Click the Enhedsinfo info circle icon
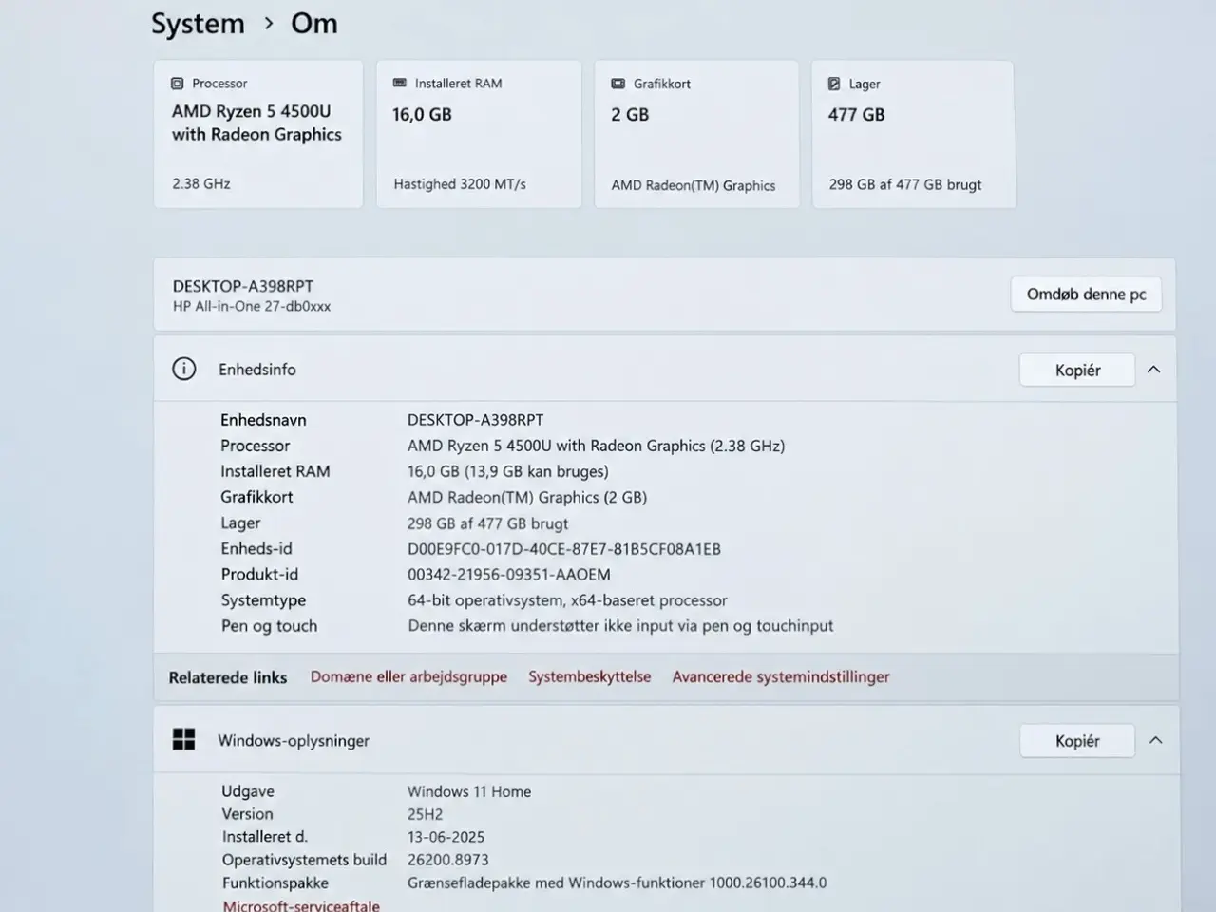Screen dimensions: 1216x912 (183, 369)
